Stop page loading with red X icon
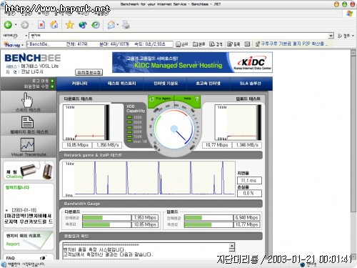Image resolution: width=357 pixels, height=268 pixels. pos(41,24)
